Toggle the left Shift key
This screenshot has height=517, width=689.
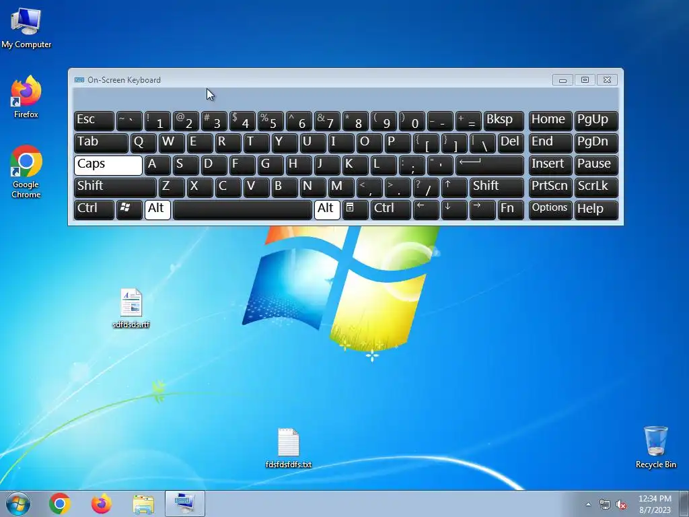pos(115,187)
